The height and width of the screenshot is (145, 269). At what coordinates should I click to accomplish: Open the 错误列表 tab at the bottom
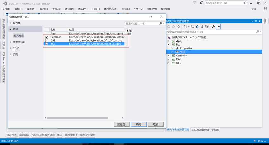tap(12, 135)
